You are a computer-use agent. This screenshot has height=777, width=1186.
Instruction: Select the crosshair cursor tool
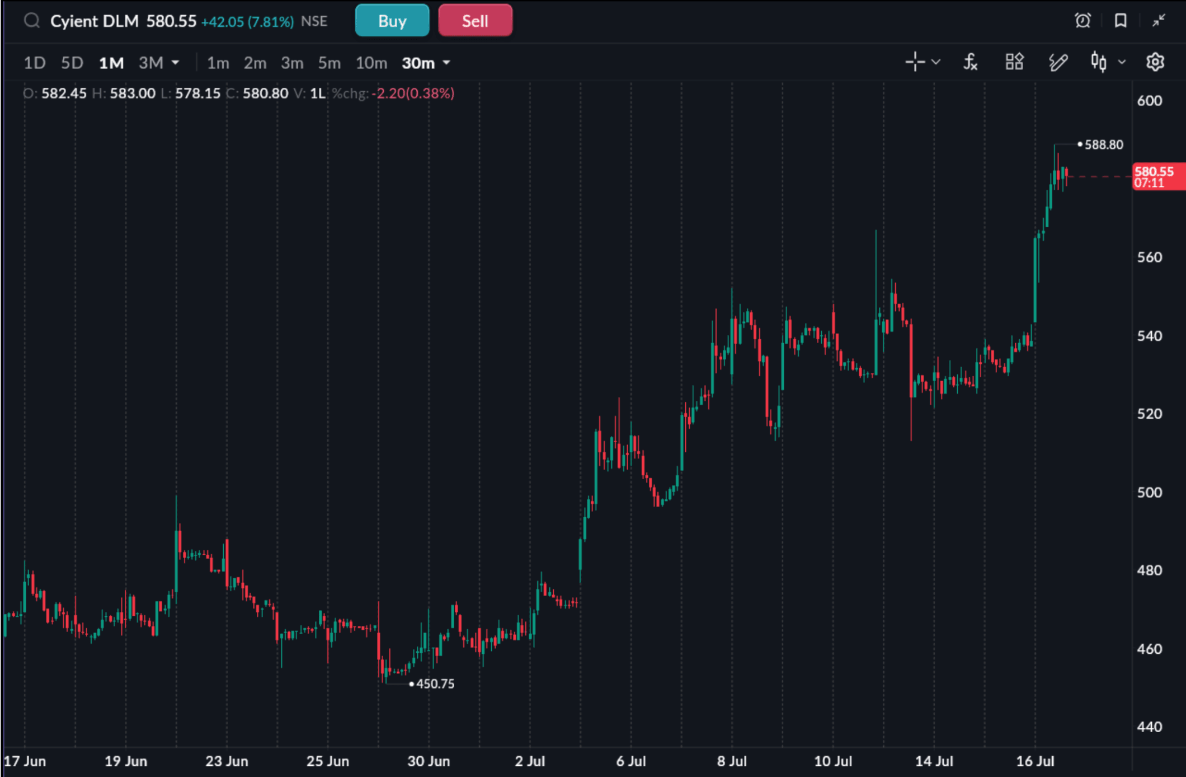(915, 62)
